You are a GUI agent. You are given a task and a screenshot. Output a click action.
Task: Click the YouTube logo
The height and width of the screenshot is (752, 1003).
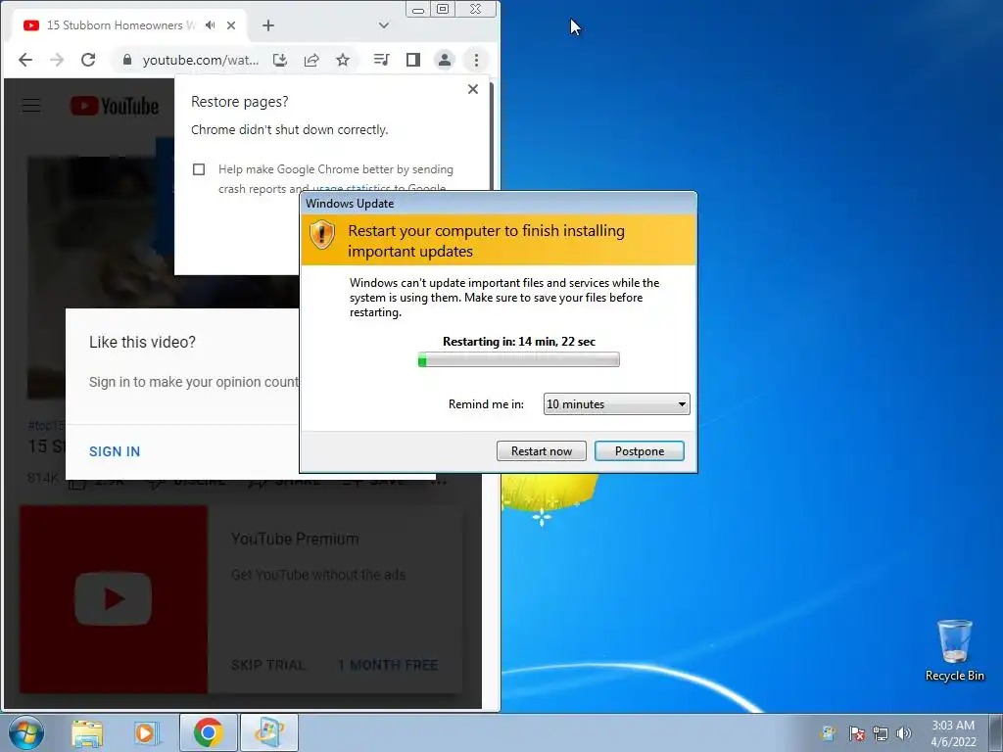point(115,106)
